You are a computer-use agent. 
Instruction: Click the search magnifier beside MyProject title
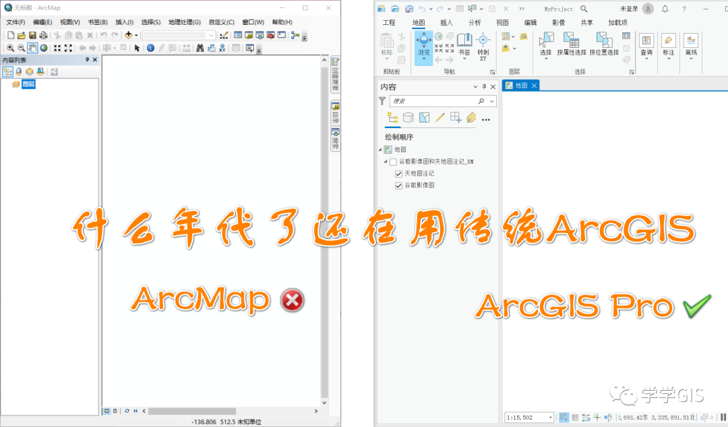coord(584,9)
